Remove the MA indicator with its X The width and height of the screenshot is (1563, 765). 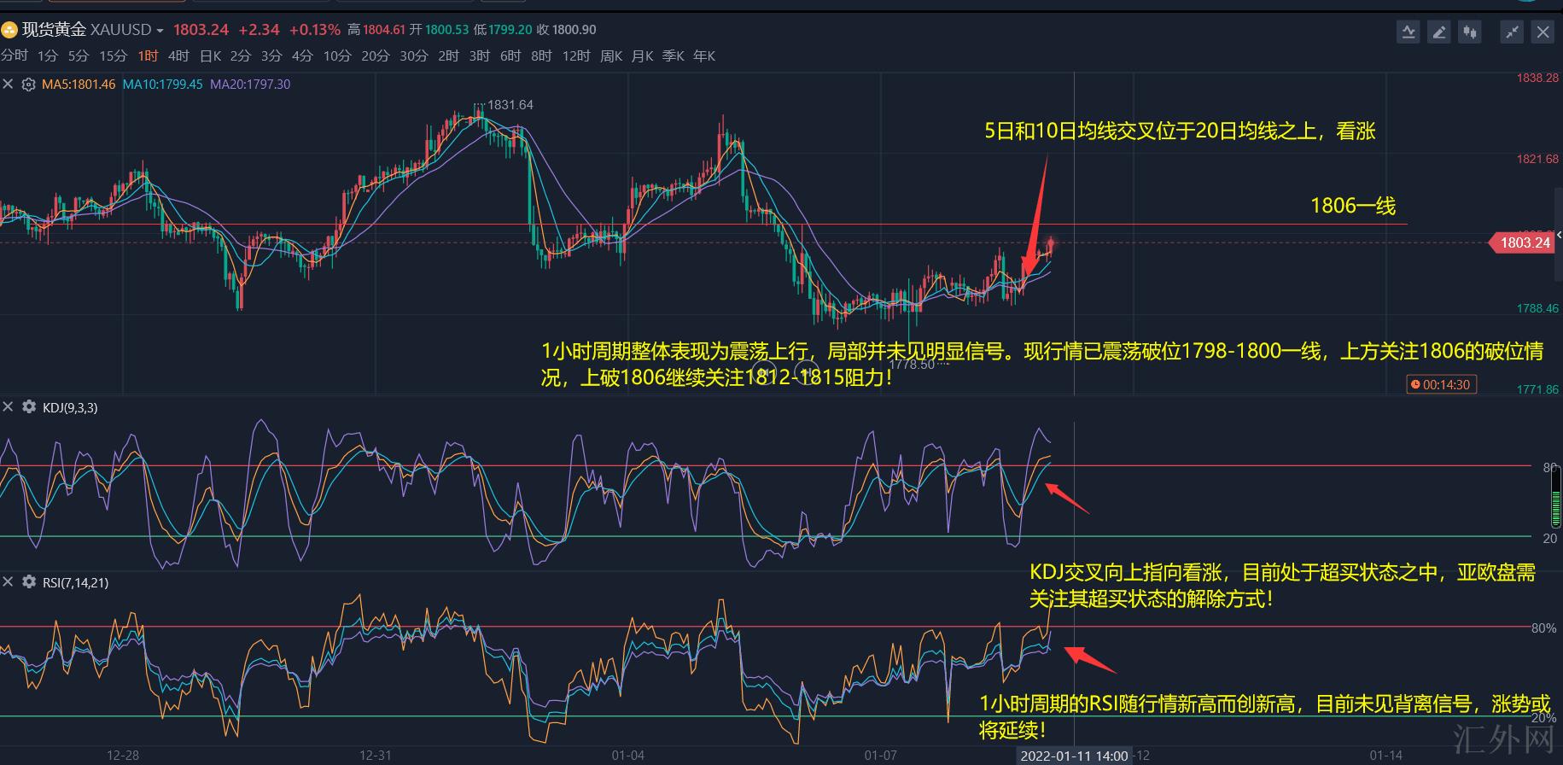click(x=9, y=85)
